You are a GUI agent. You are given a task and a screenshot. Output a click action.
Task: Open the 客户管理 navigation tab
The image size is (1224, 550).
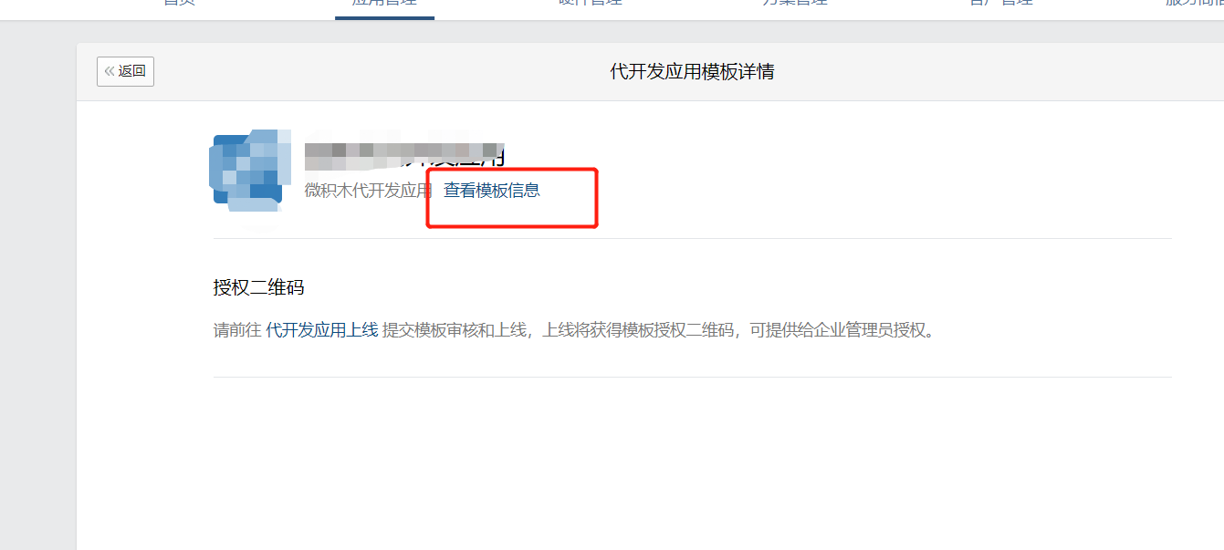[1001, 4]
